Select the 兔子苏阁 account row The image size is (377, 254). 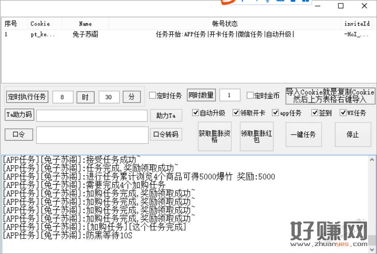[x=85, y=34]
